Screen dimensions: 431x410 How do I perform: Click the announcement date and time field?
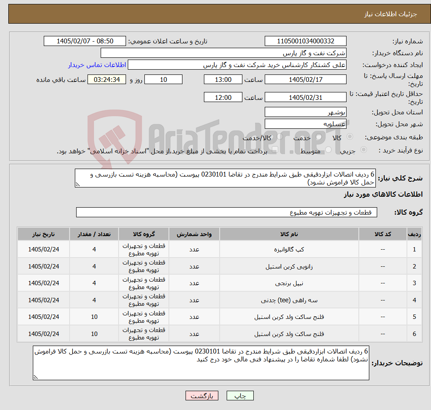tap(84, 41)
